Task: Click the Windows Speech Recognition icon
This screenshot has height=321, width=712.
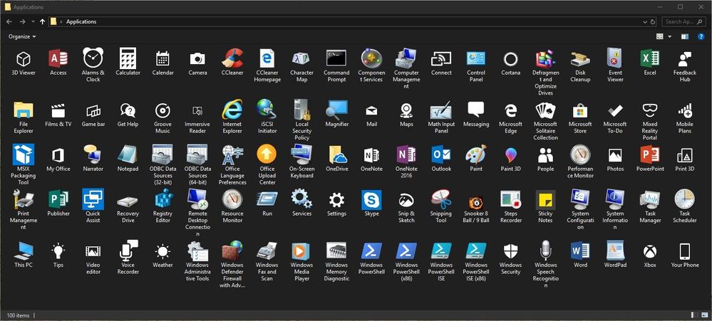Action: pos(545,251)
